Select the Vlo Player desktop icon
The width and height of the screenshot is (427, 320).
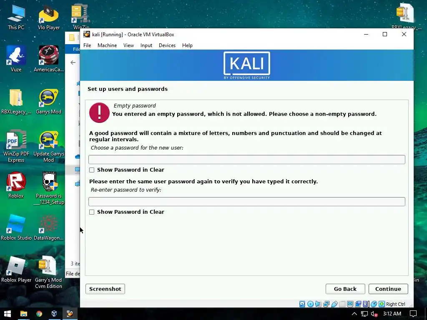pyautogui.click(x=49, y=17)
